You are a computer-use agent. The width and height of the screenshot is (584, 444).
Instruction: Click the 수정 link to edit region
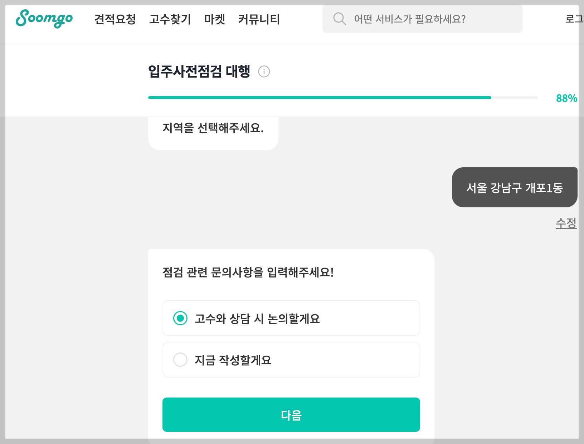click(566, 223)
